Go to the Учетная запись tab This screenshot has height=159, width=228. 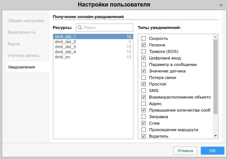(24, 55)
